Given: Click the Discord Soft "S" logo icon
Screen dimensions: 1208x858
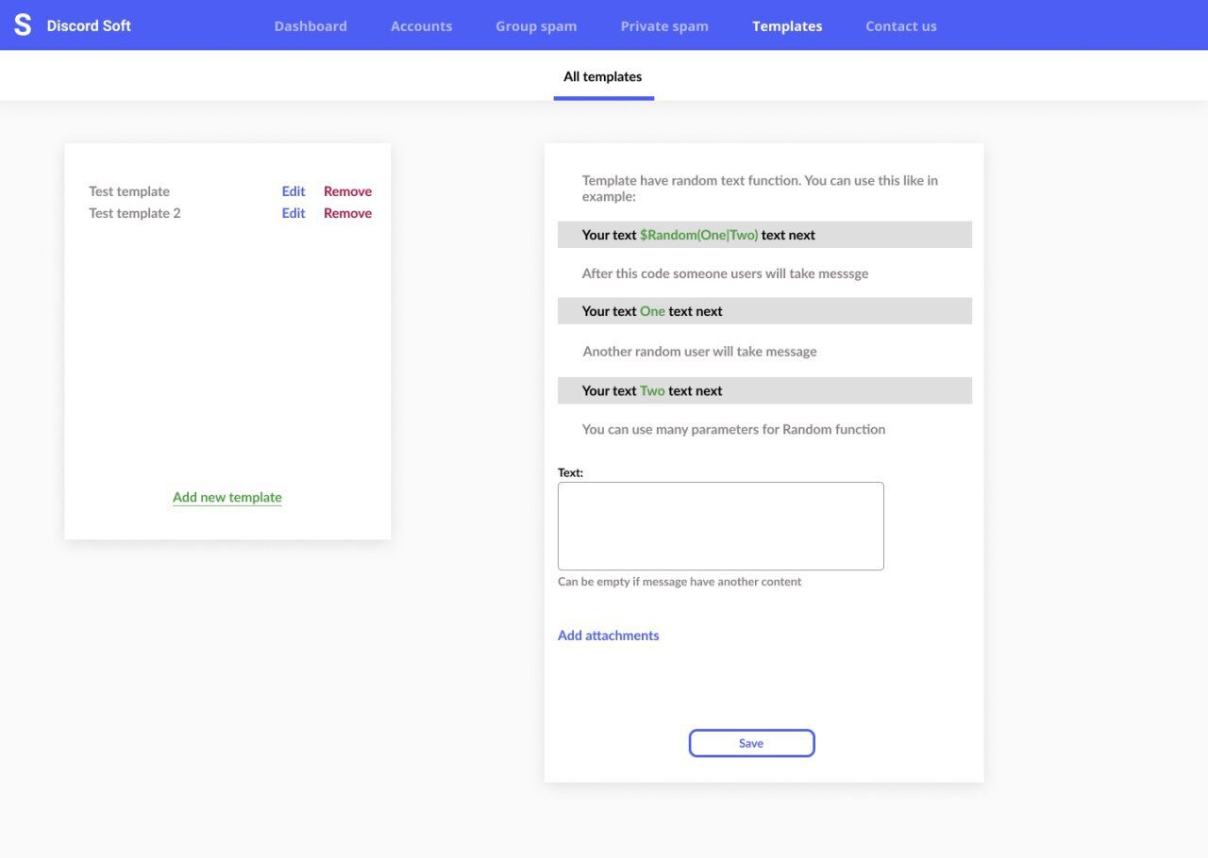Looking at the screenshot, I should click(x=23, y=25).
